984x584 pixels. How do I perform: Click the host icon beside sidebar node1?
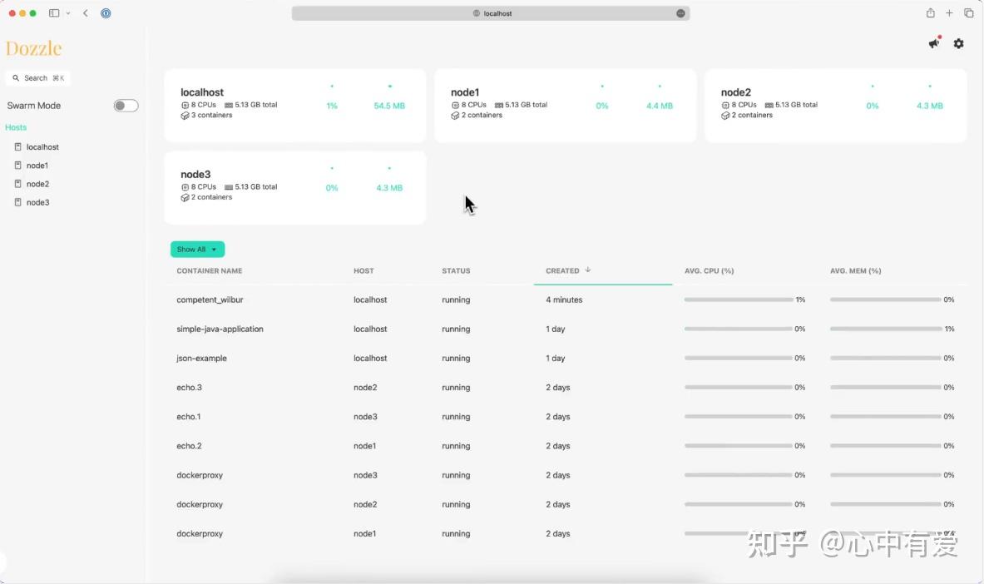(x=17, y=166)
